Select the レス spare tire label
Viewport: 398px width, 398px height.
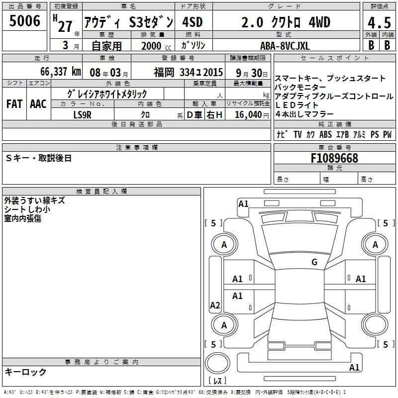pos(217,381)
